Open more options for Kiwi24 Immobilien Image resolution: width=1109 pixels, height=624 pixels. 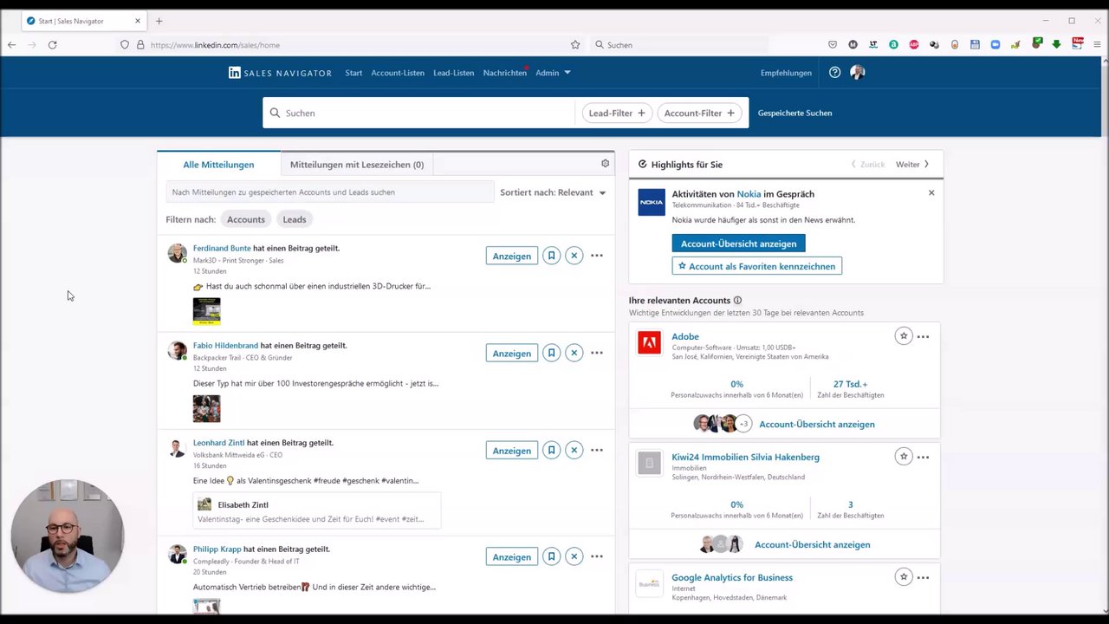point(924,457)
